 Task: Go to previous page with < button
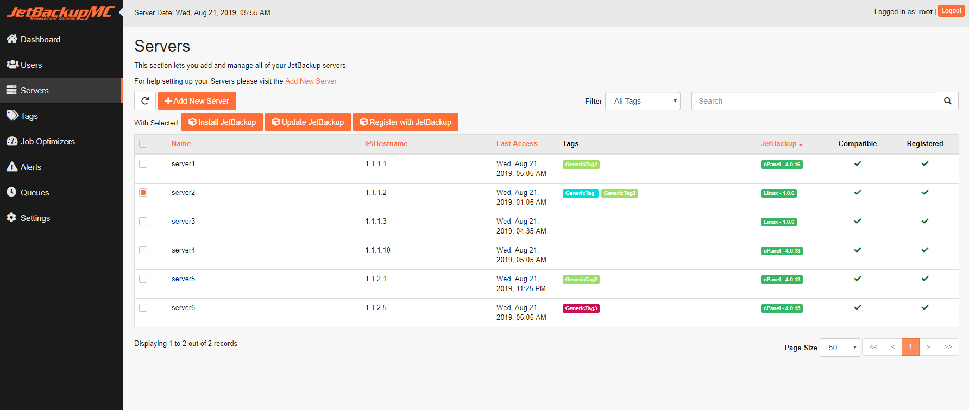pos(893,347)
